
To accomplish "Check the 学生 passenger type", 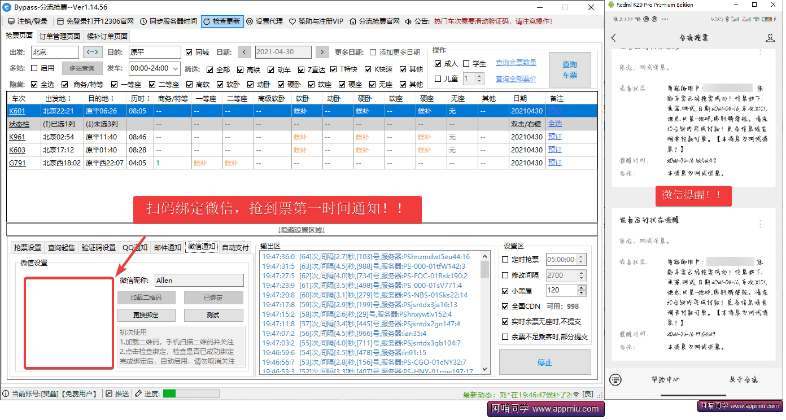I will (466, 63).
